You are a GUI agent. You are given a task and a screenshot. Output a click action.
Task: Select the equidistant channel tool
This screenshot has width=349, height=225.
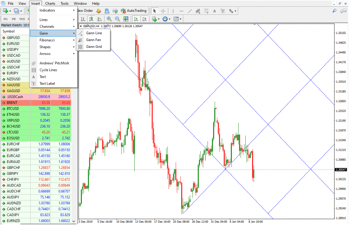tap(198, 11)
